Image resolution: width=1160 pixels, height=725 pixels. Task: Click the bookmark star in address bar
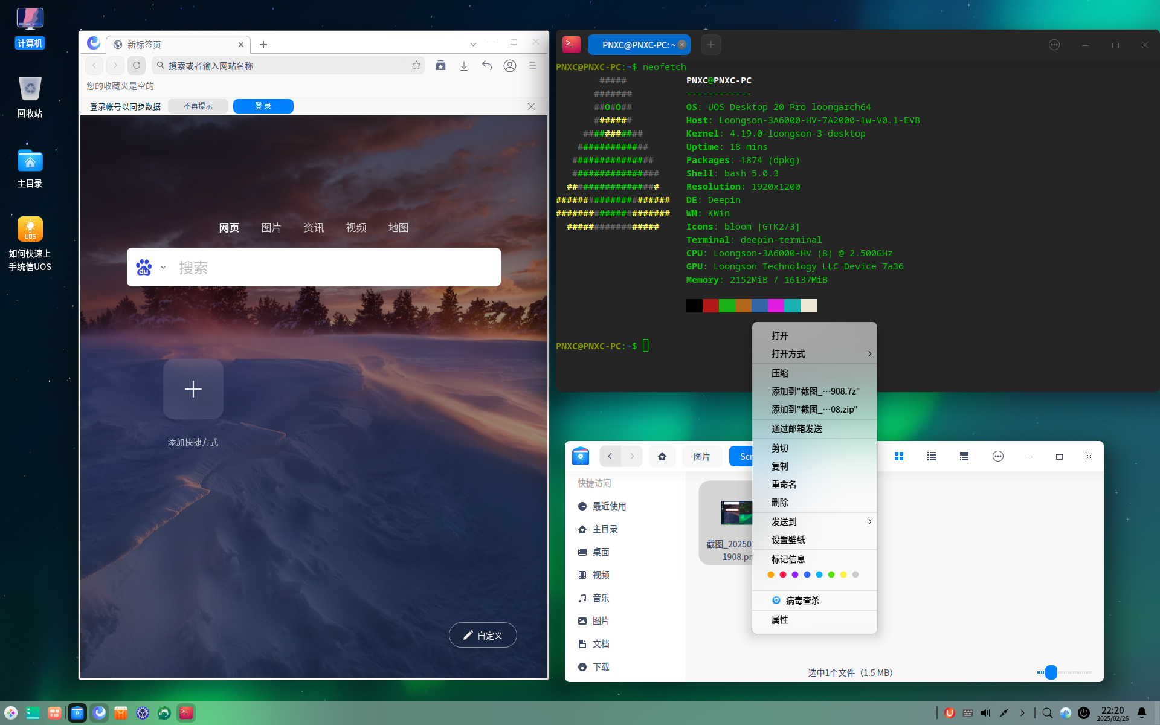[x=416, y=65]
